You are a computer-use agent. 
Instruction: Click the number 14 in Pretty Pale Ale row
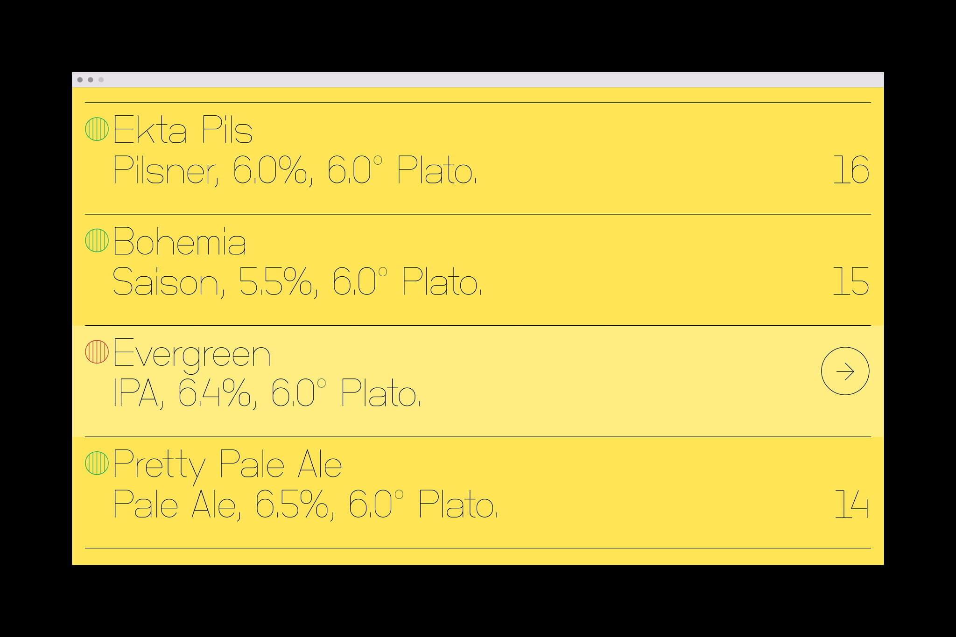pos(851,504)
